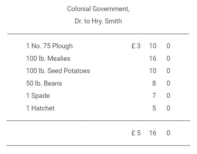Click the 16 value in Mealies row
Screen dimensions: 197x154
click(x=153, y=58)
